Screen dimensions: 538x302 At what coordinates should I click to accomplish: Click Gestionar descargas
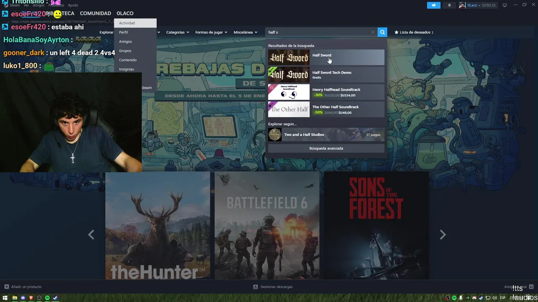pyautogui.click(x=273, y=287)
